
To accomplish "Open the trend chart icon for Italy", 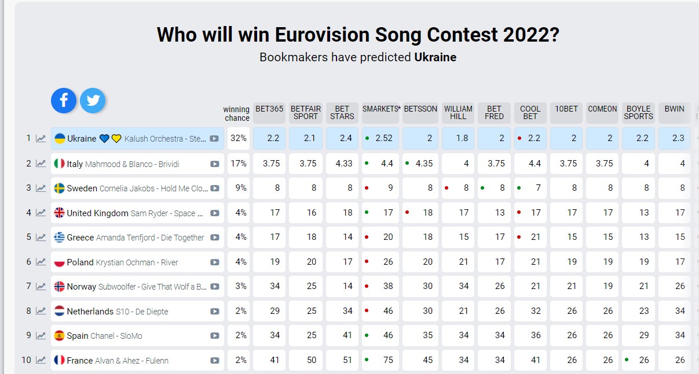I will (41, 164).
